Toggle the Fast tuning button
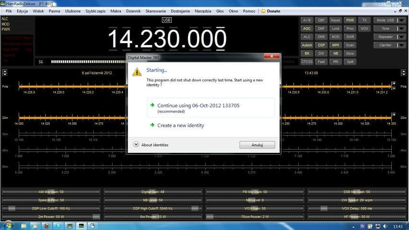 click(x=321, y=62)
